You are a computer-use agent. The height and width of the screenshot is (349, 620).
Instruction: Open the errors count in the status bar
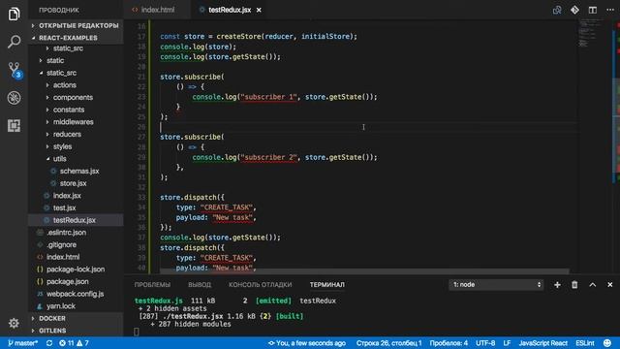(x=67, y=343)
